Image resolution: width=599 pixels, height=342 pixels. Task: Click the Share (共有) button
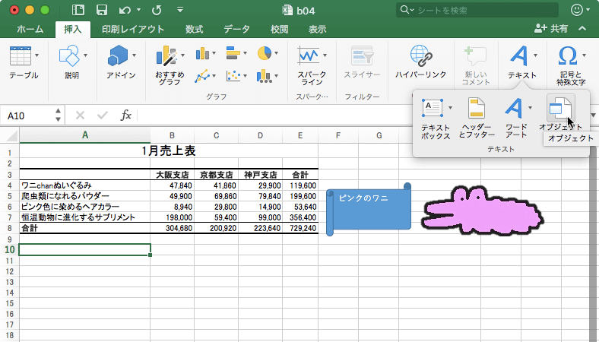551,28
